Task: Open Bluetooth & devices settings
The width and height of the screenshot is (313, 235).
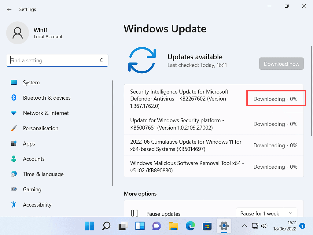Action: point(46,98)
